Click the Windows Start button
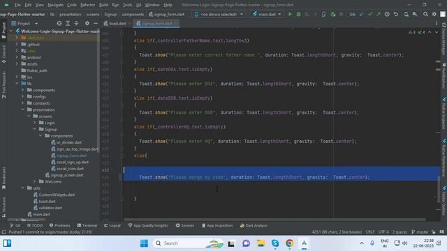Image resolution: width=447 pixels, height=251 pixels. (145, 243)
